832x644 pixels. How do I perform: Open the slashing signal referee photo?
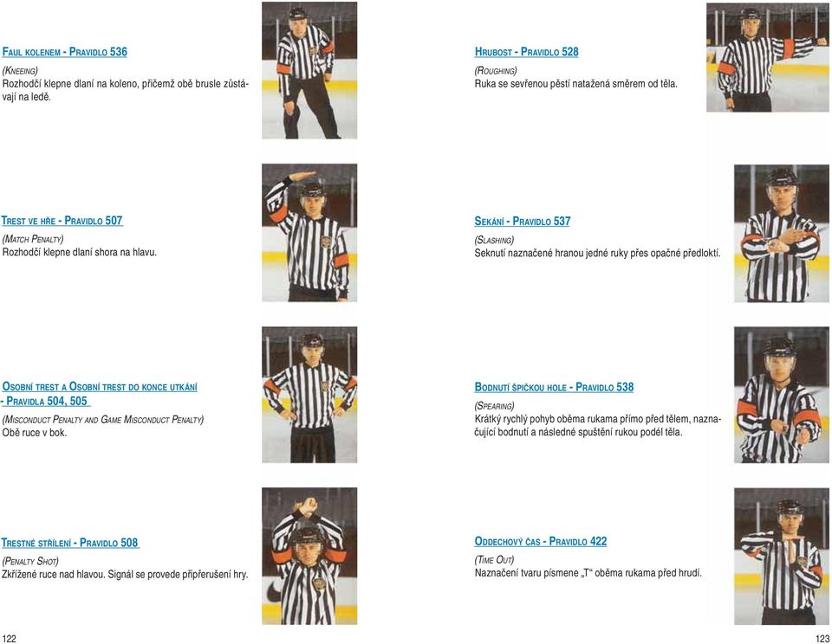click(781, 233)
